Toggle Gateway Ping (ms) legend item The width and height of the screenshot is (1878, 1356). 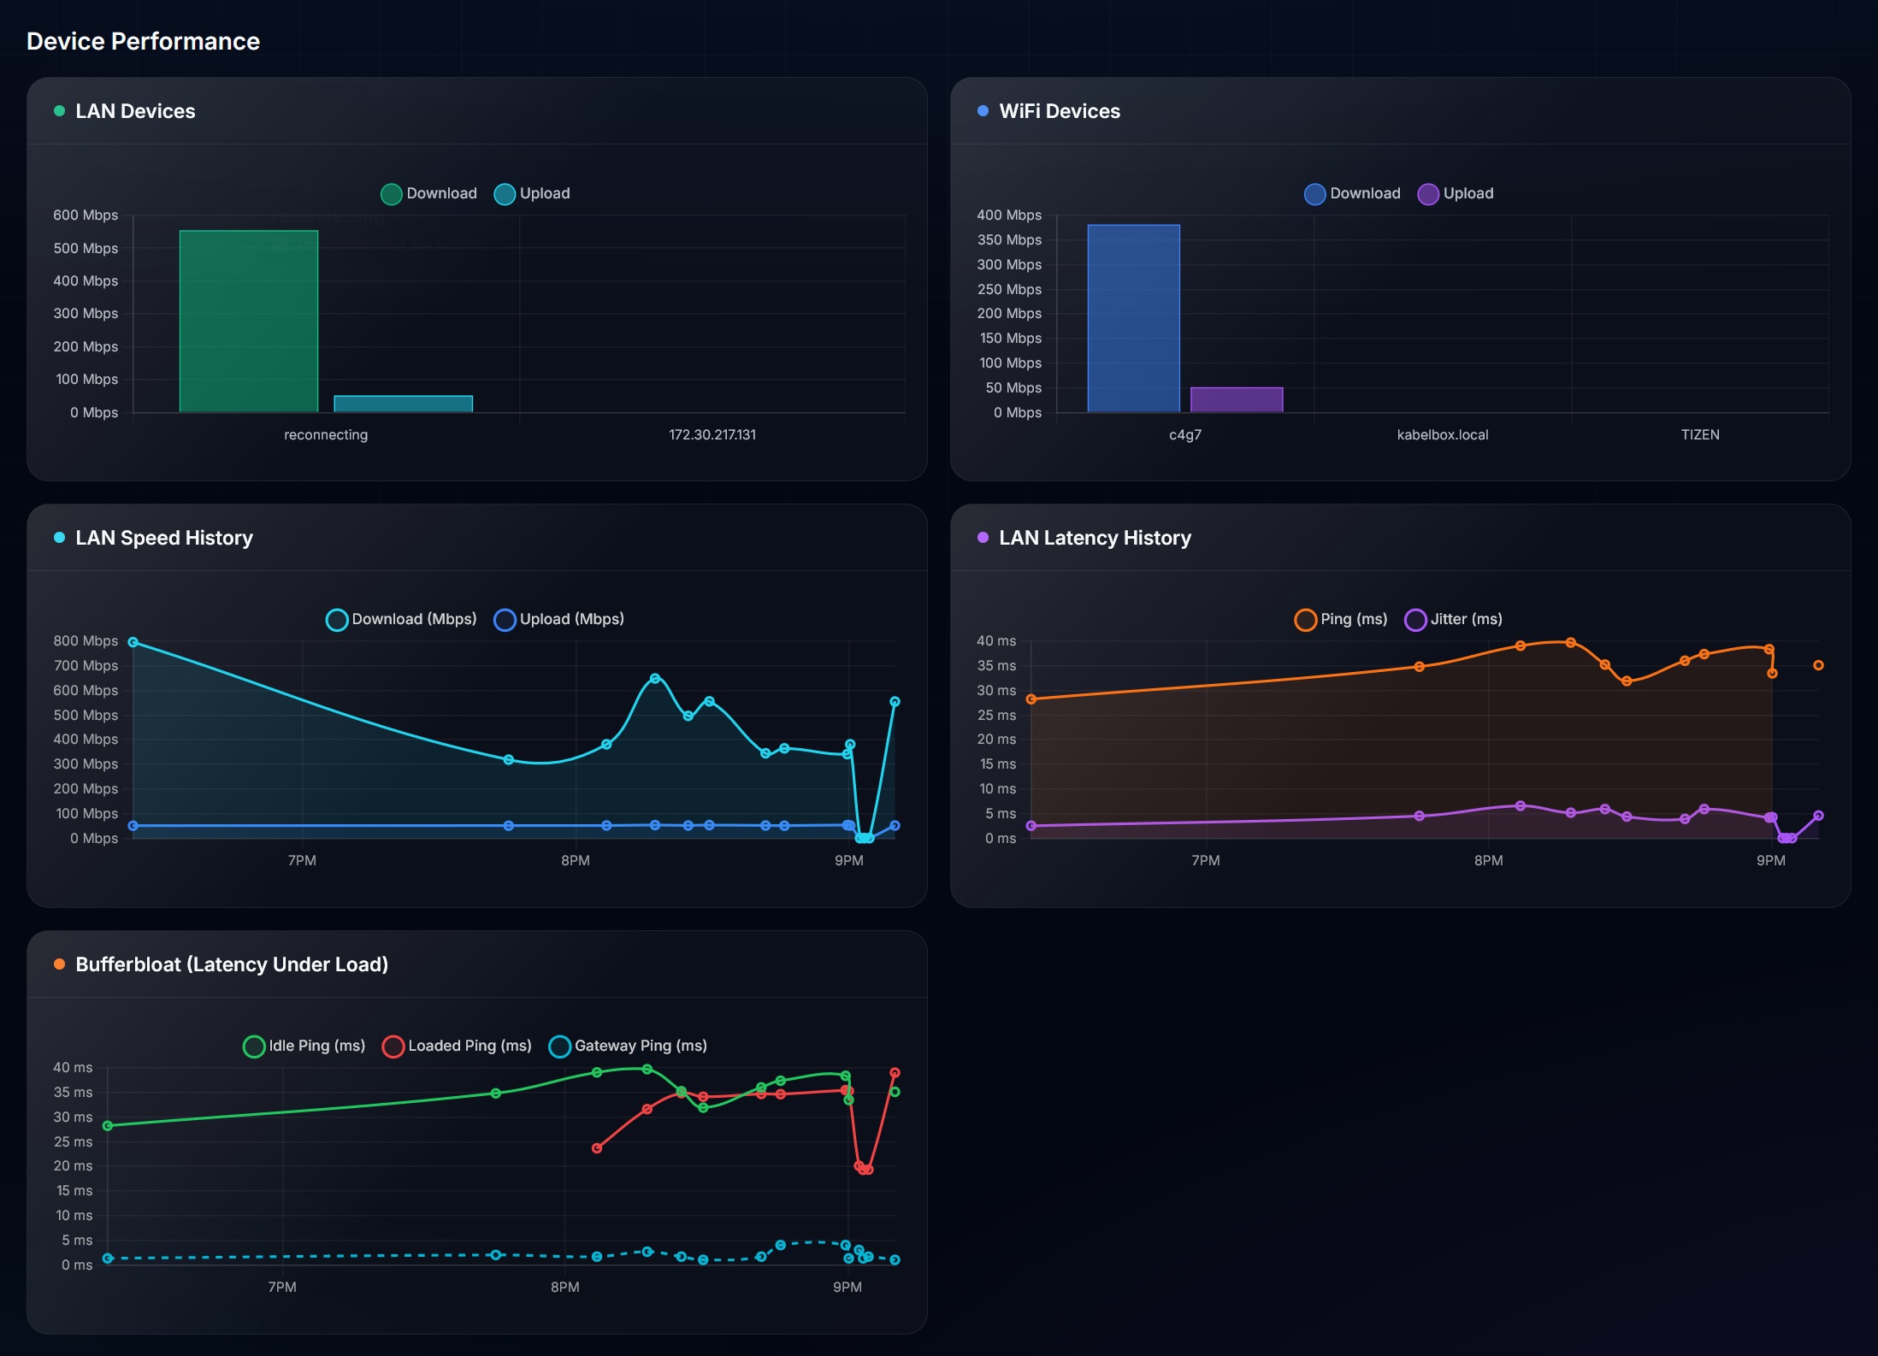pos(629,1046)
